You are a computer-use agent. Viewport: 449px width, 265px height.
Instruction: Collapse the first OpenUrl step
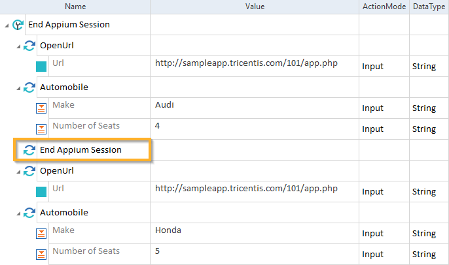18,46
